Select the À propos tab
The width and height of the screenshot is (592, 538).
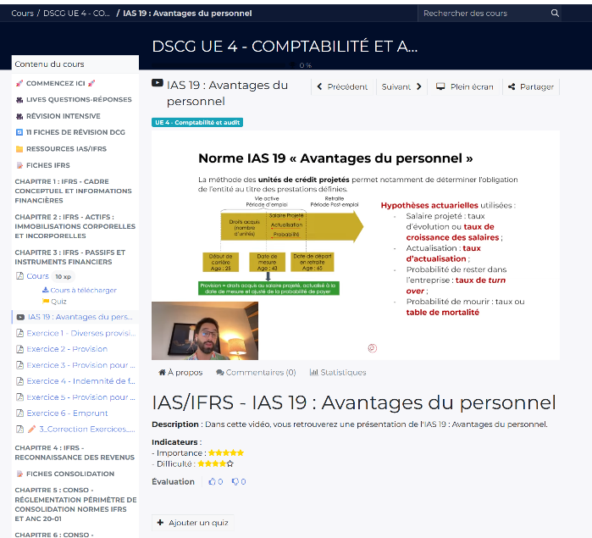coord(180,372)
